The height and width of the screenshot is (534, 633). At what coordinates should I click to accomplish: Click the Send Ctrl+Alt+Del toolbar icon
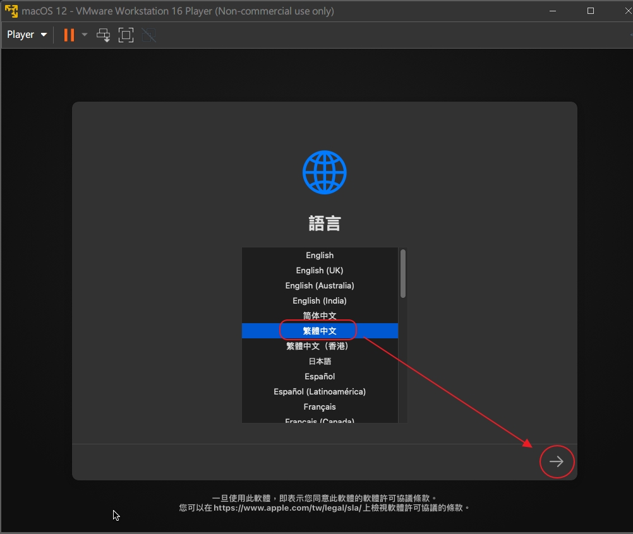pos(104,35)
